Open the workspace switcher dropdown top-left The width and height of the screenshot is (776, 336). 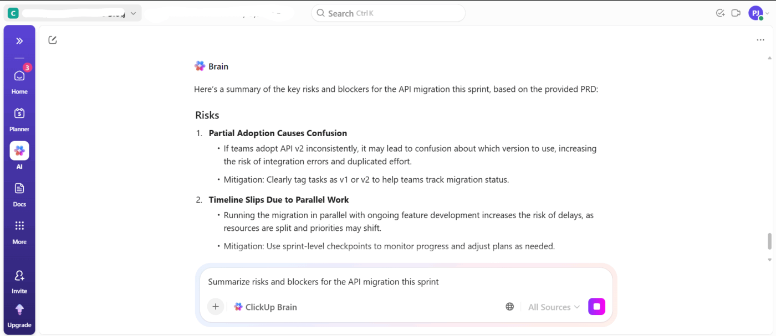(132, 12)
